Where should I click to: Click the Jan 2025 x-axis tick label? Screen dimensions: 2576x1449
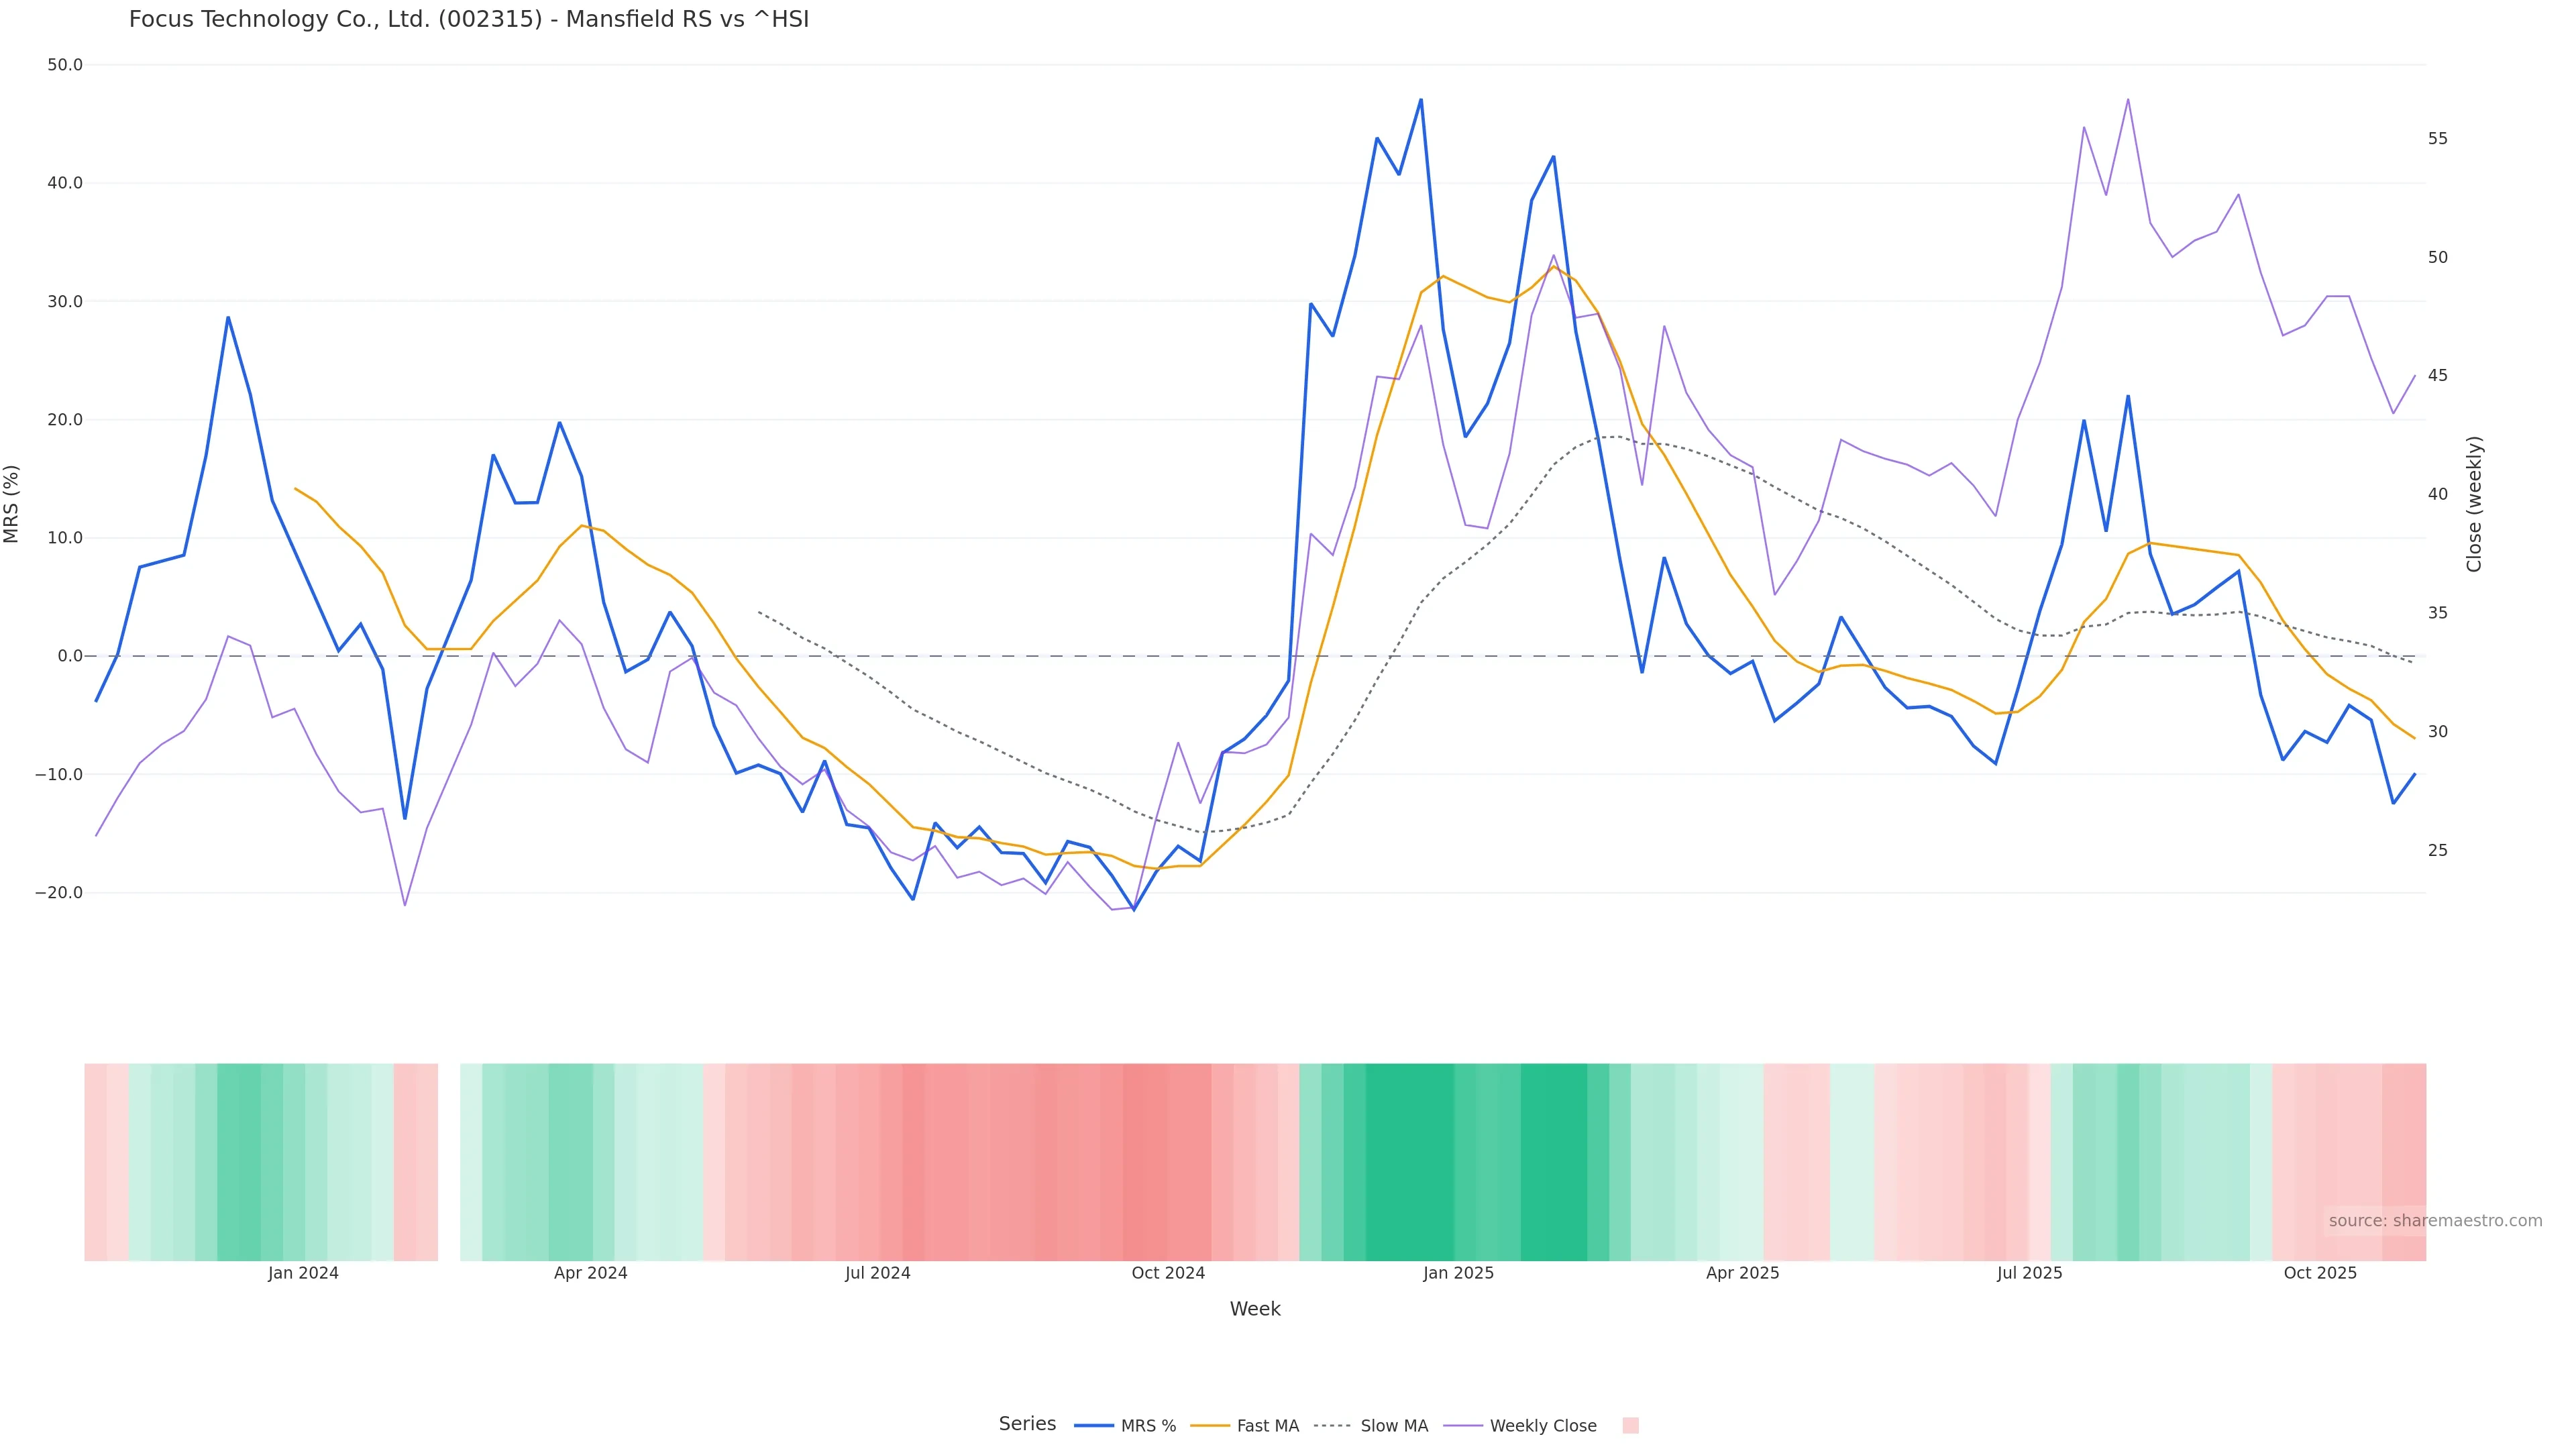[x=1458, y=1273]
